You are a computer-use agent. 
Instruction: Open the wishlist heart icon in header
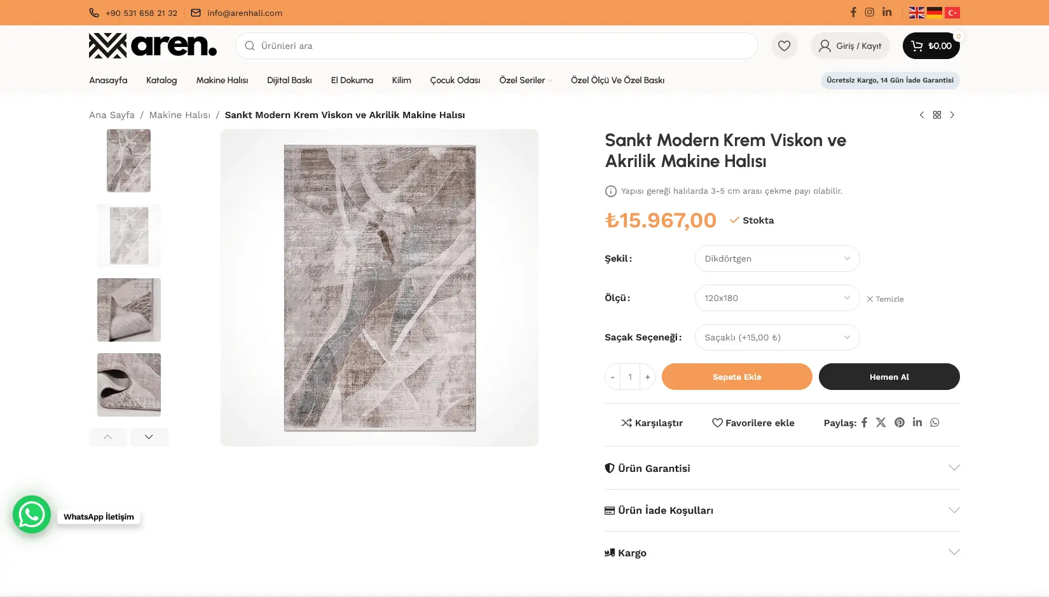(784, 46)
